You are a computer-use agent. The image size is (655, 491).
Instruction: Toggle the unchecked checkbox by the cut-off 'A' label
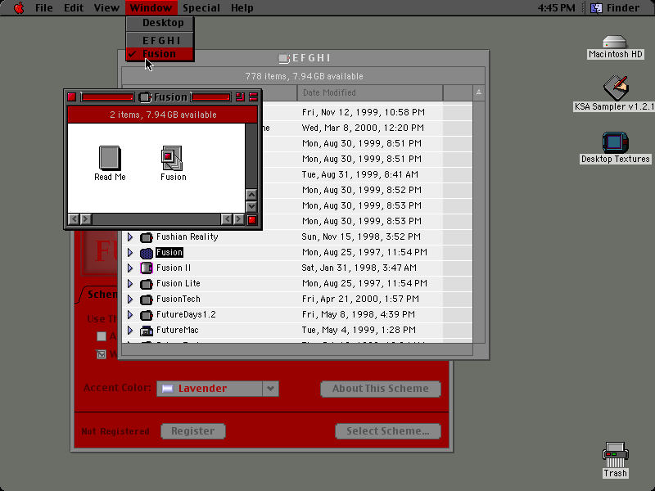(x=101, y=336)
